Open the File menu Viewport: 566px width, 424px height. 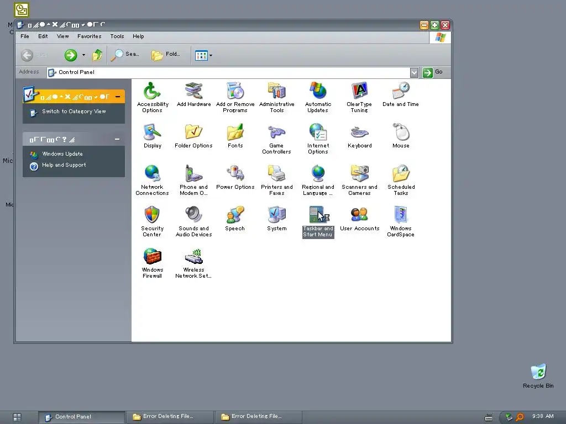pyautogui.click(x=25, y=36)
